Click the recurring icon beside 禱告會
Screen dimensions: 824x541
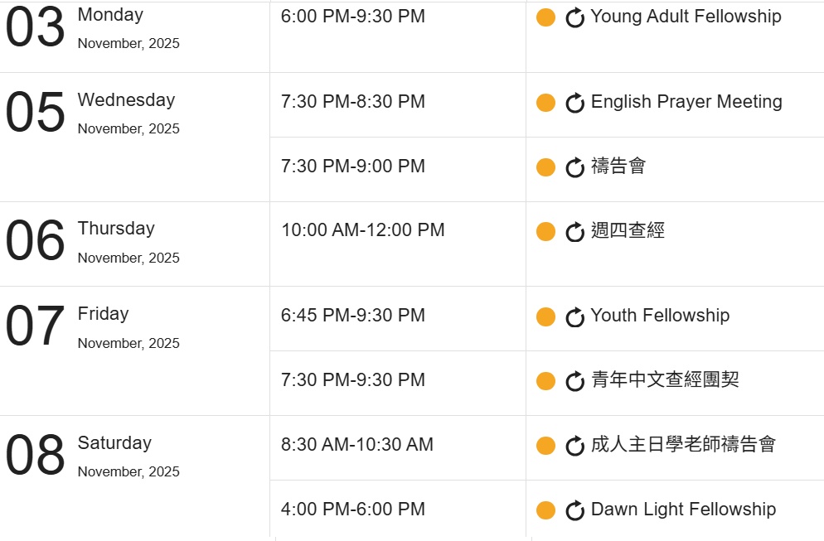[x=575, y=167]
